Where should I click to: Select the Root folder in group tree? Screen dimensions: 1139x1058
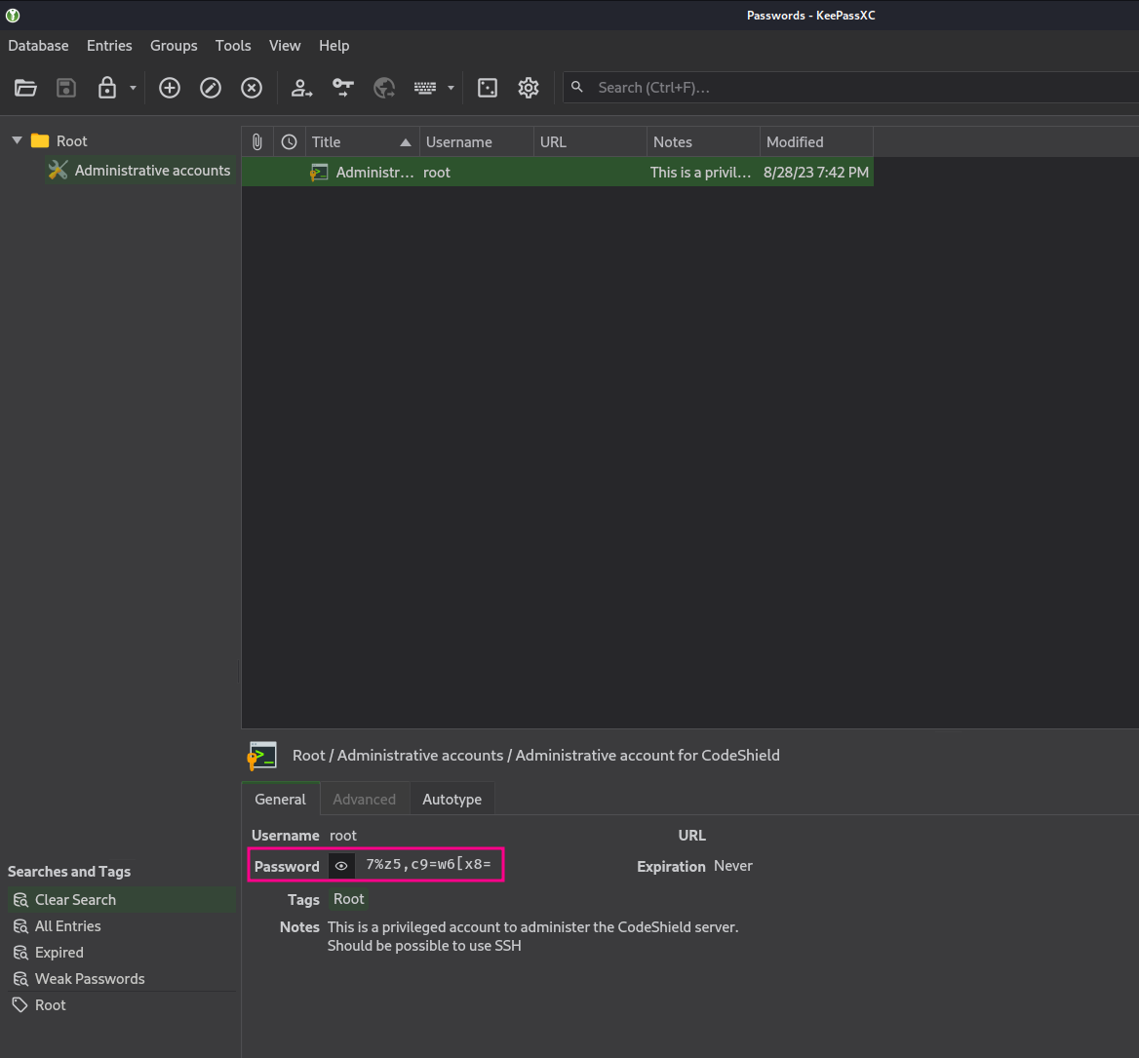point(59,140)
